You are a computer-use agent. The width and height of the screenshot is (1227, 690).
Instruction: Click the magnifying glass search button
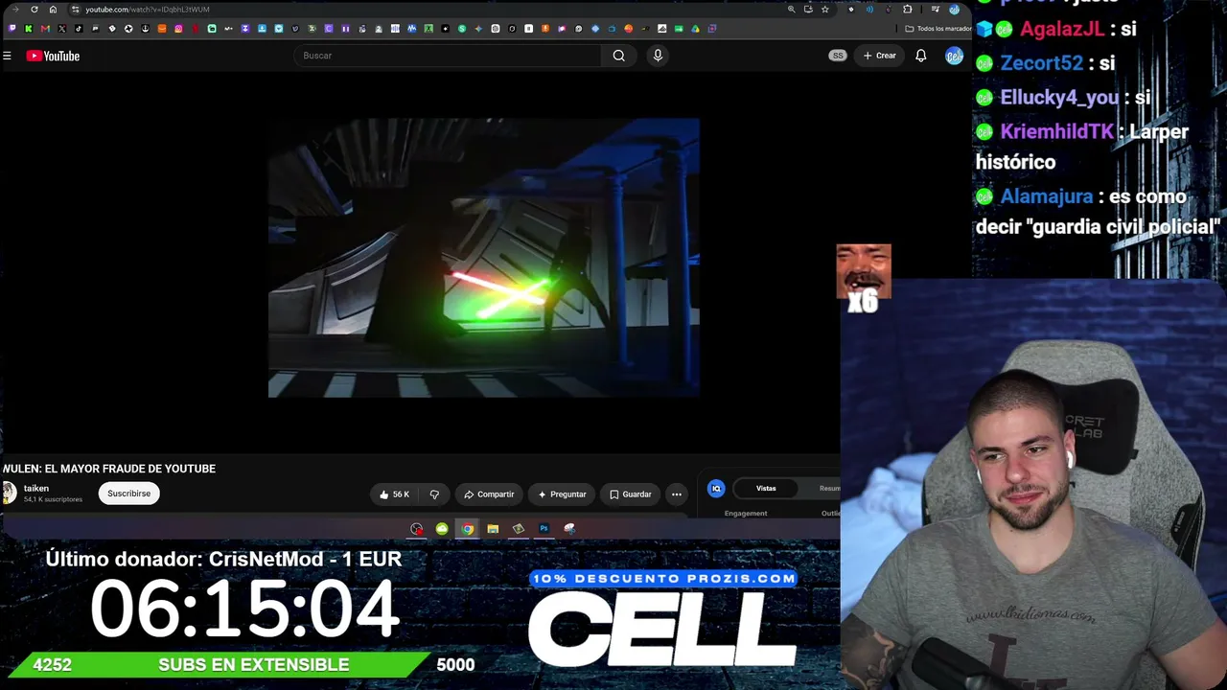pos(619,56)
